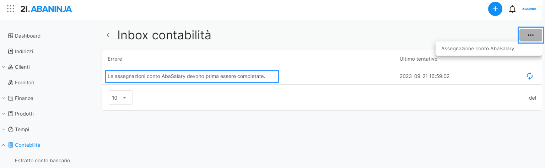Image resolution: width=545 pixels, height=168 pixels.
Task: Open the notifications bell
Action: [512, 9]
